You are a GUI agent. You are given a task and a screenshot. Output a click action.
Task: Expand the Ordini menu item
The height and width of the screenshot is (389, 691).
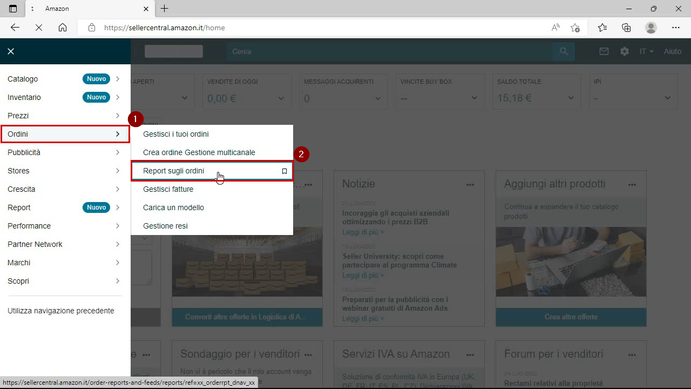[65, 134]
